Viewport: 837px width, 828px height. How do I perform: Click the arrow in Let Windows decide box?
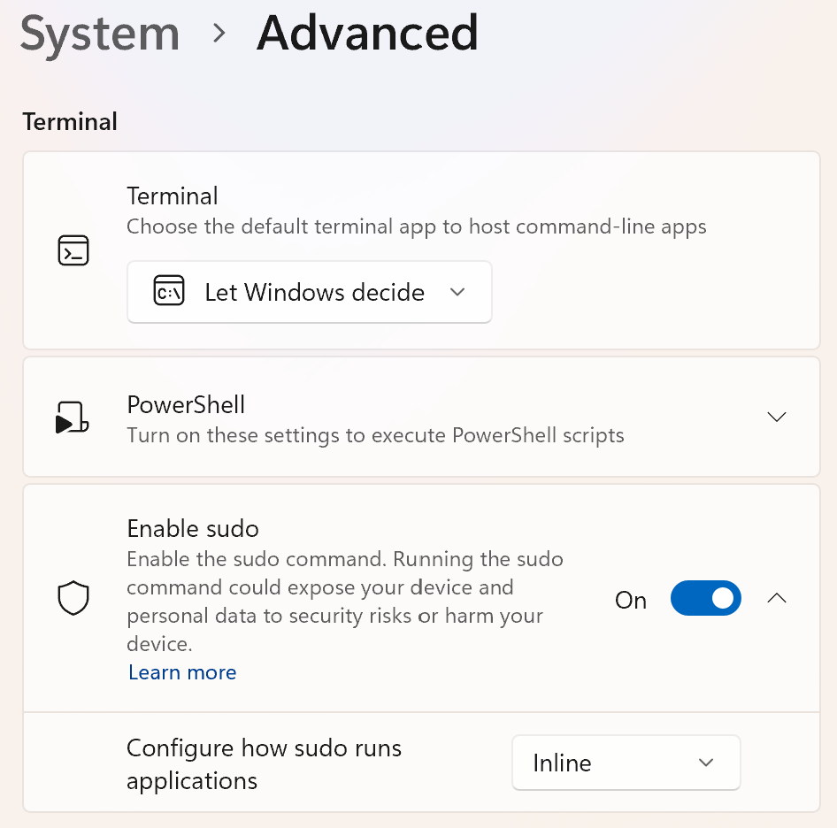[457, 292]
